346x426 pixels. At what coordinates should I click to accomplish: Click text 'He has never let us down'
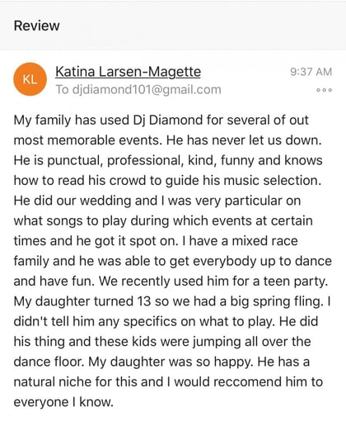244,140
